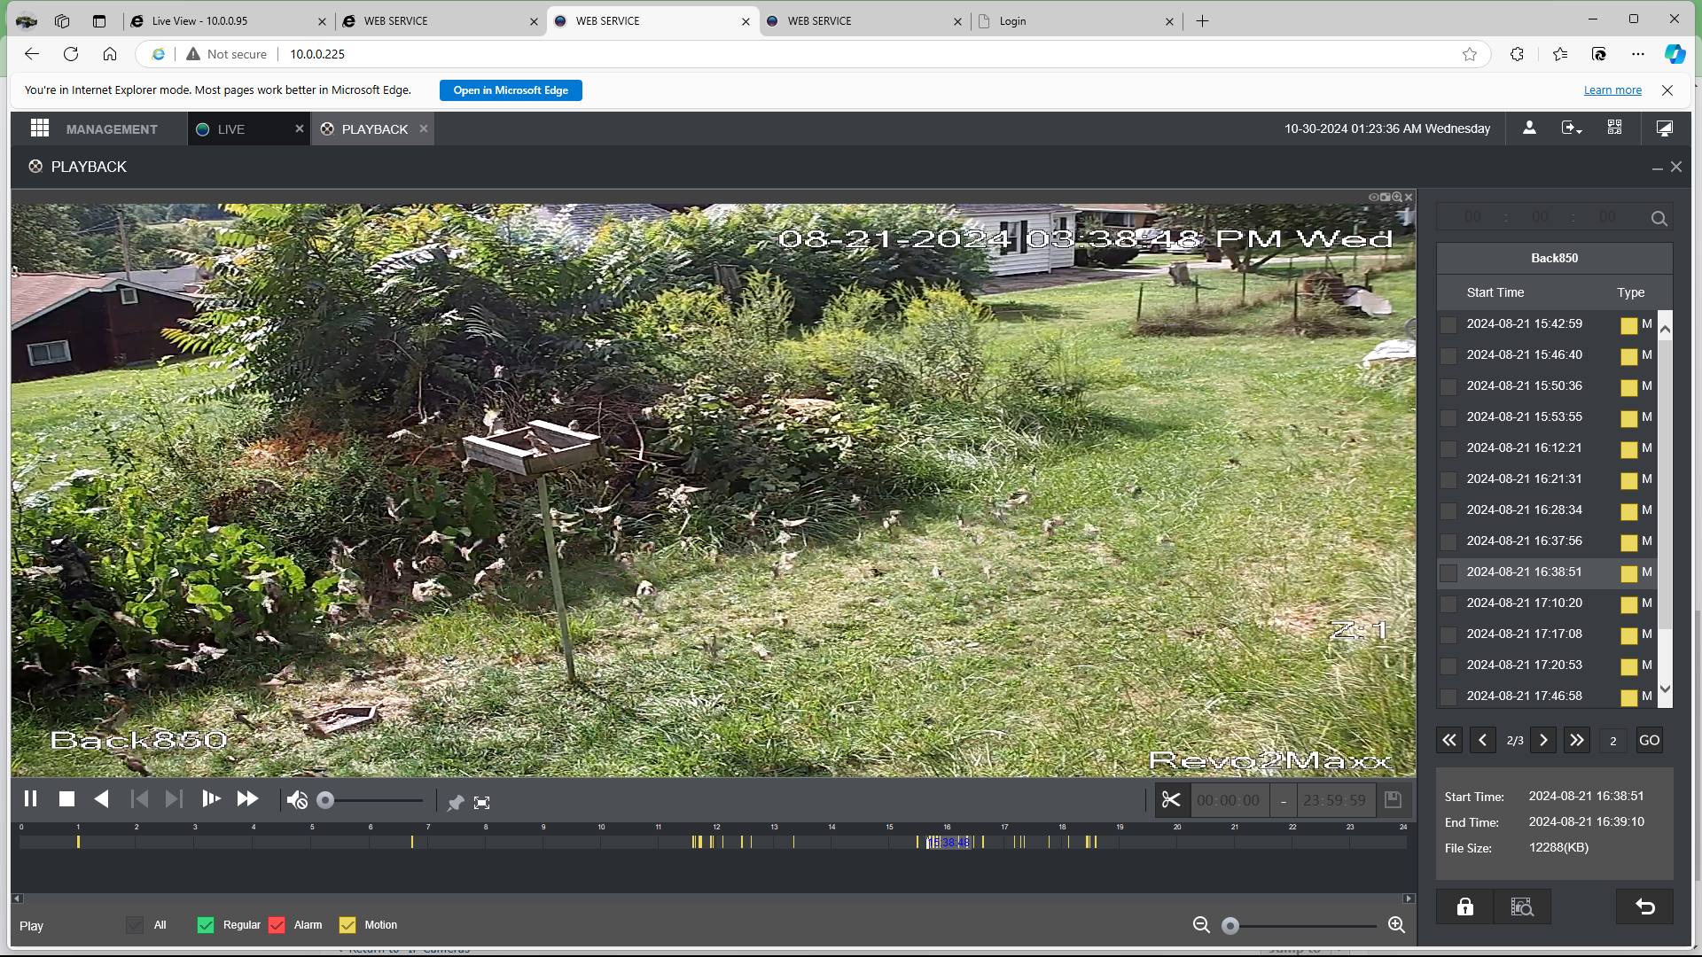1702x957 pixels.
Task: Zoom out the timeline
Action: (x=1201, y=925)
